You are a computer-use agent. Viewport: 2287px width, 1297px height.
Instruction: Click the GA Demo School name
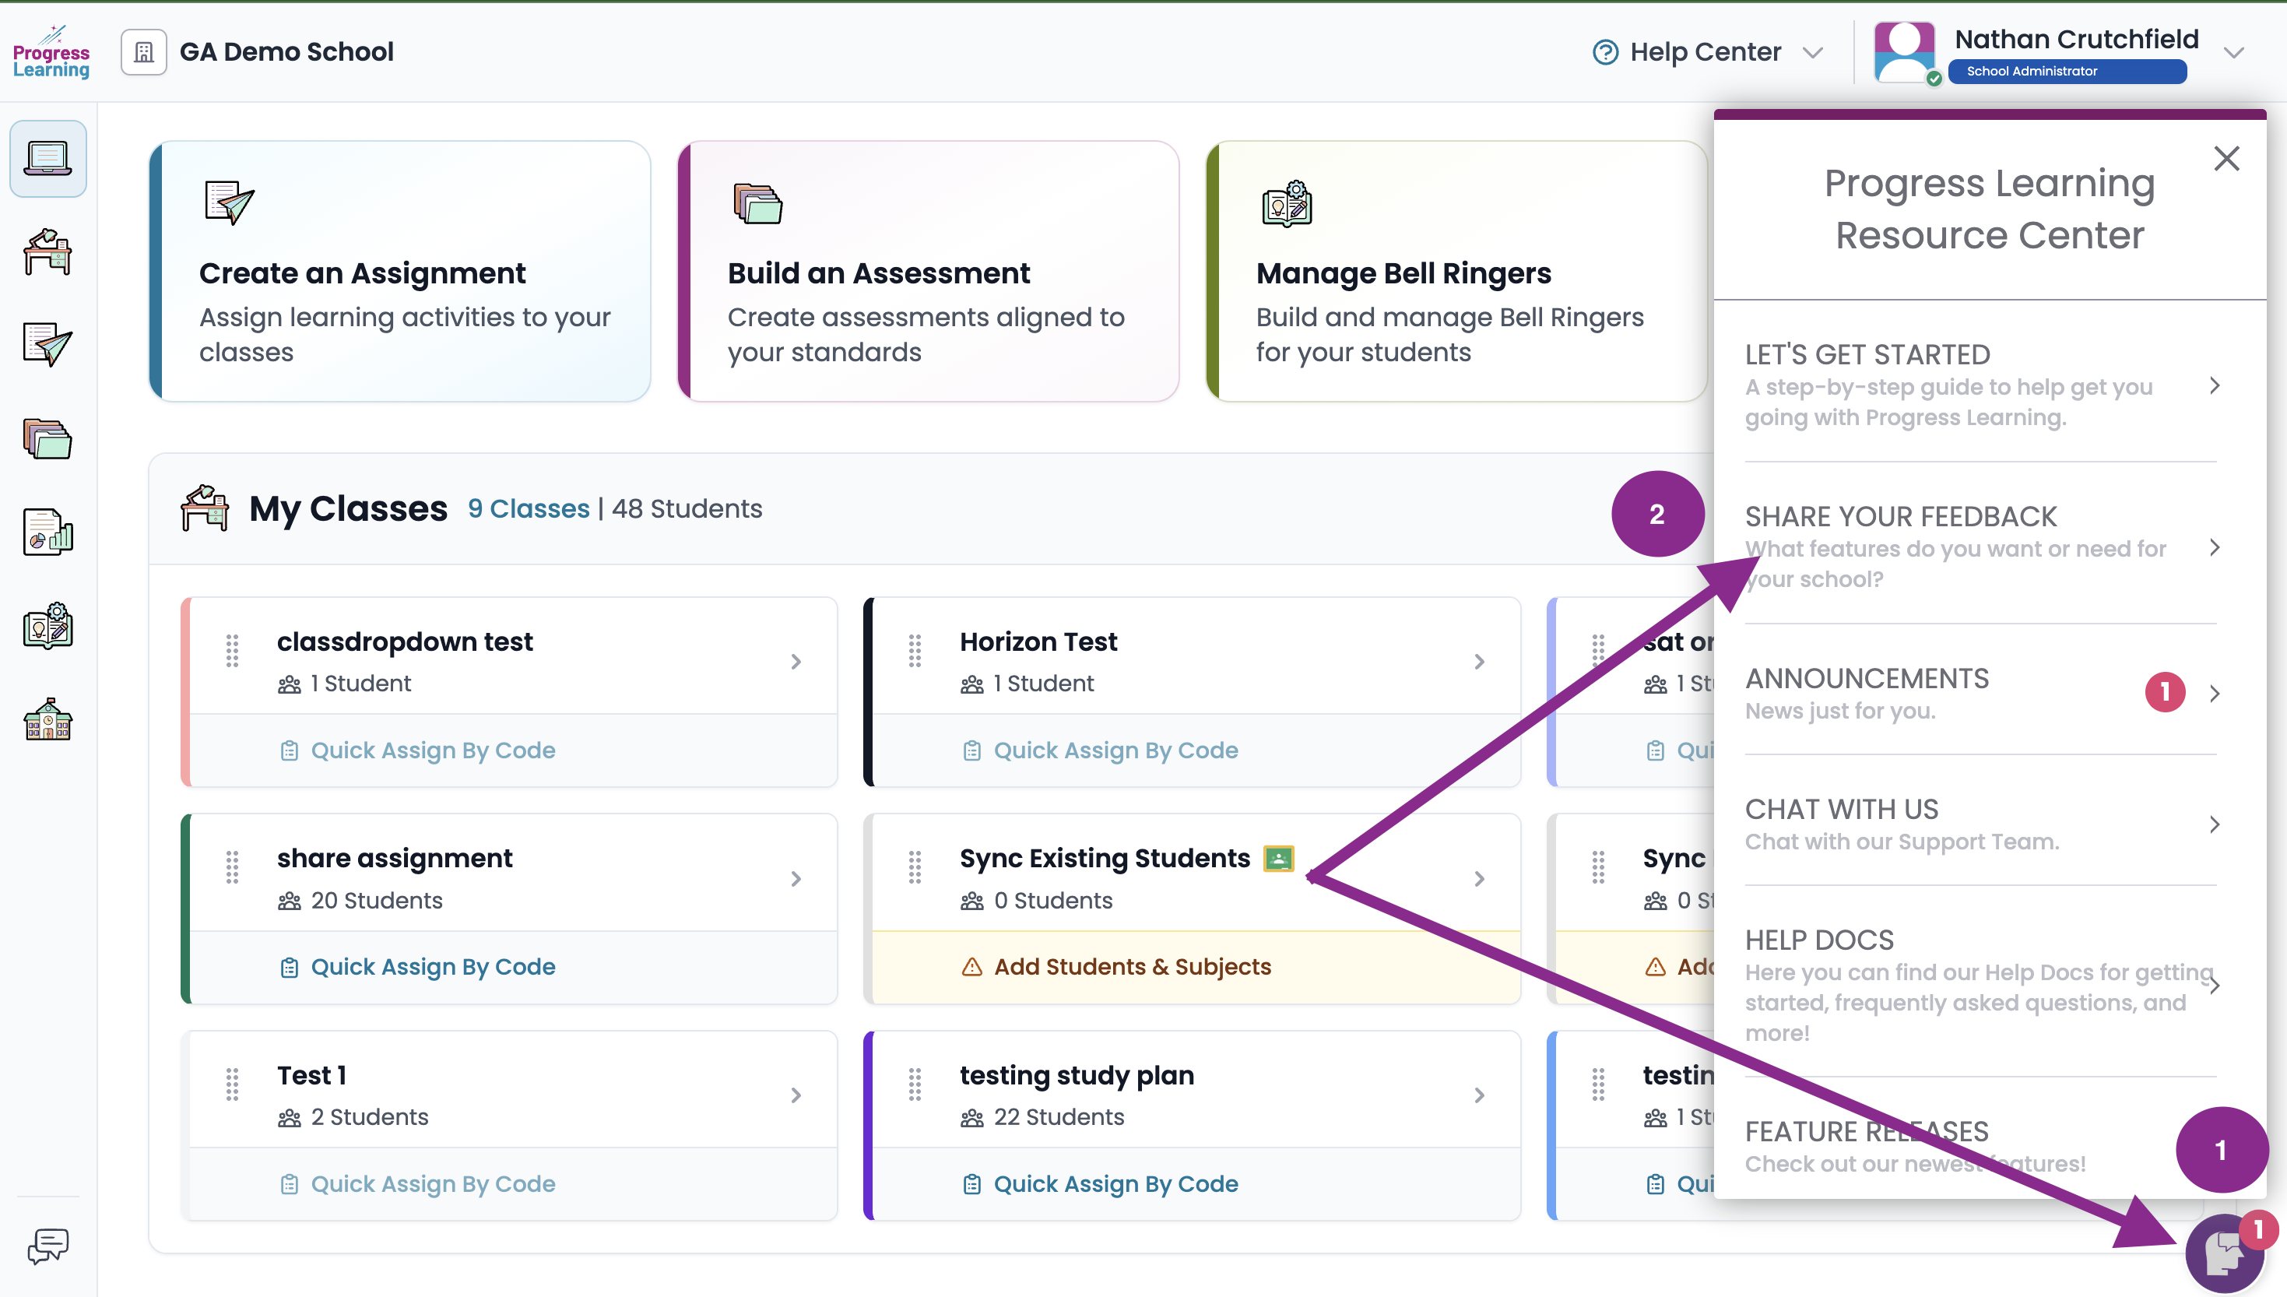(x=286, y=51)
